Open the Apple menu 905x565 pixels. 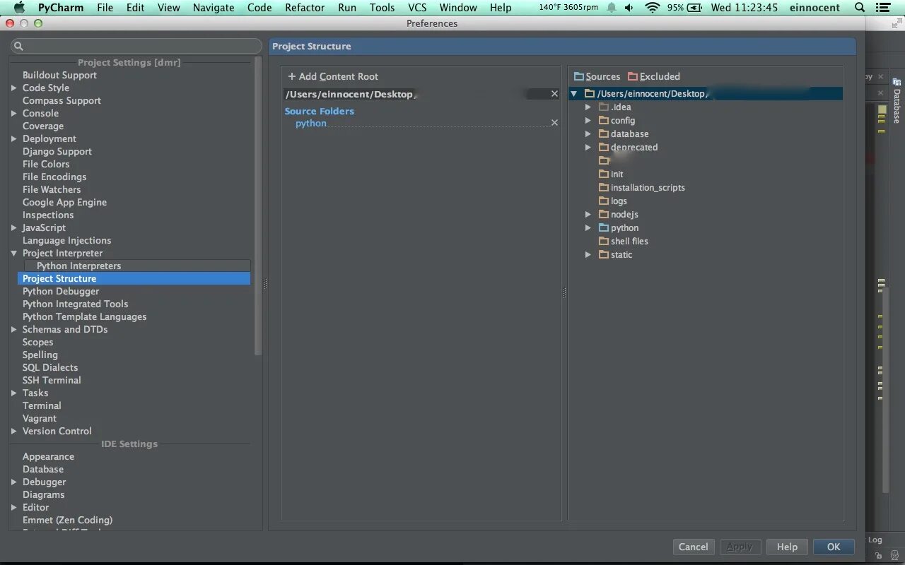tap(19, 8)
